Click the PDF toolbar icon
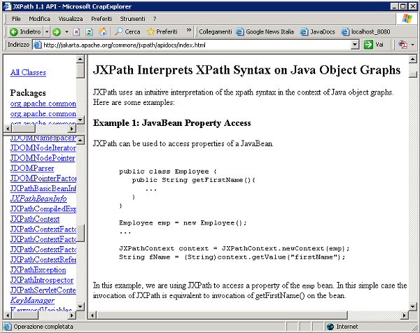Image resolution: width=420 pixels, height=333 pixels. click(402, 45)
